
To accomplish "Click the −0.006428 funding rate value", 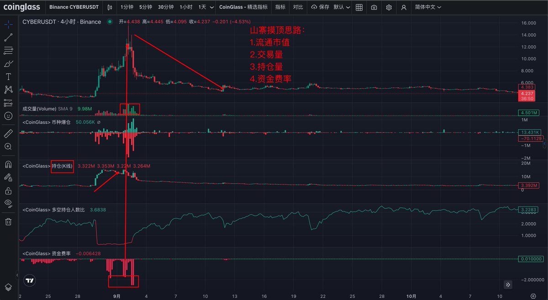I will (88, 253).
